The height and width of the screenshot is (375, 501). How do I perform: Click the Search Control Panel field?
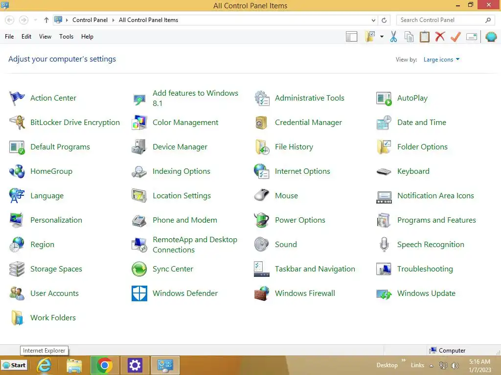pos(445,20)
